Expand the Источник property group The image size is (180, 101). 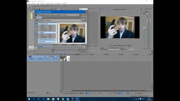(47, 42)
